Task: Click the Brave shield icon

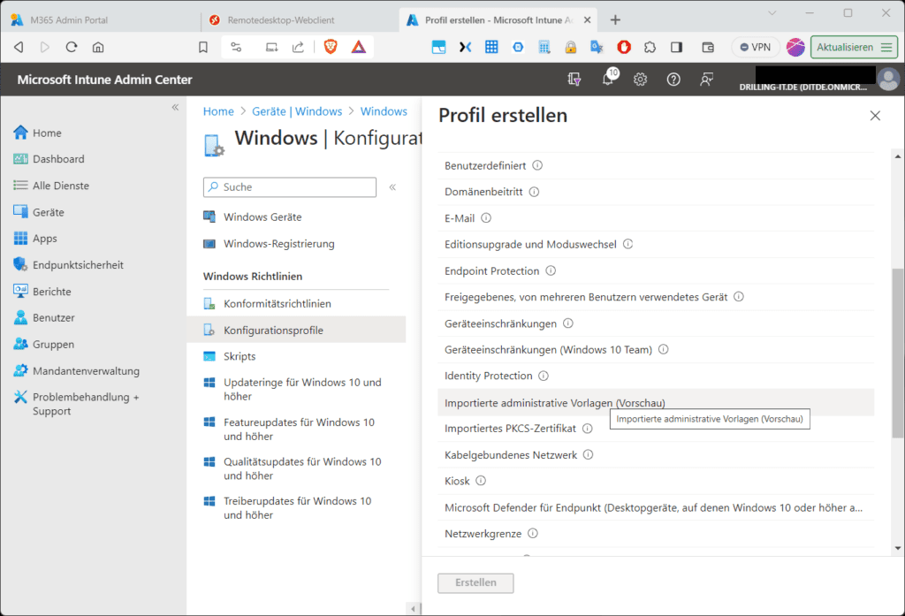Action: pos(331,47)
